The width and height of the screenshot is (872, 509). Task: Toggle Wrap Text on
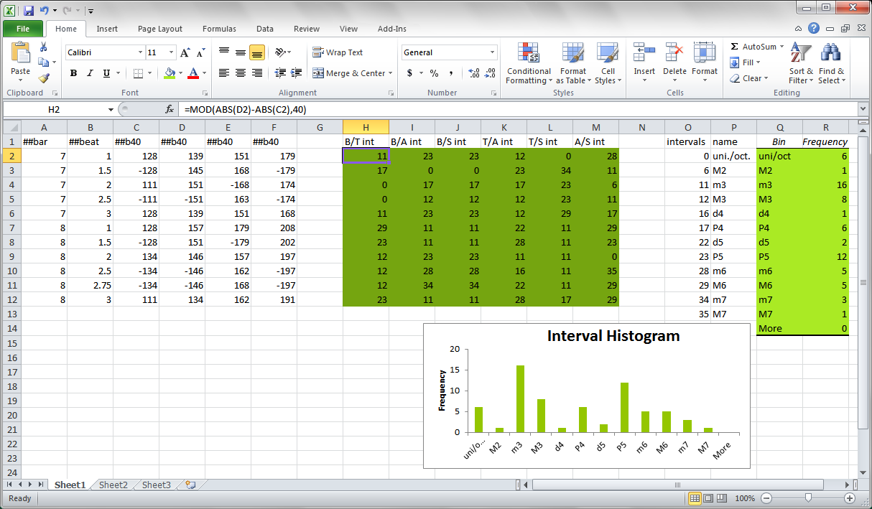pyautogui.click(x=338, y=52)
